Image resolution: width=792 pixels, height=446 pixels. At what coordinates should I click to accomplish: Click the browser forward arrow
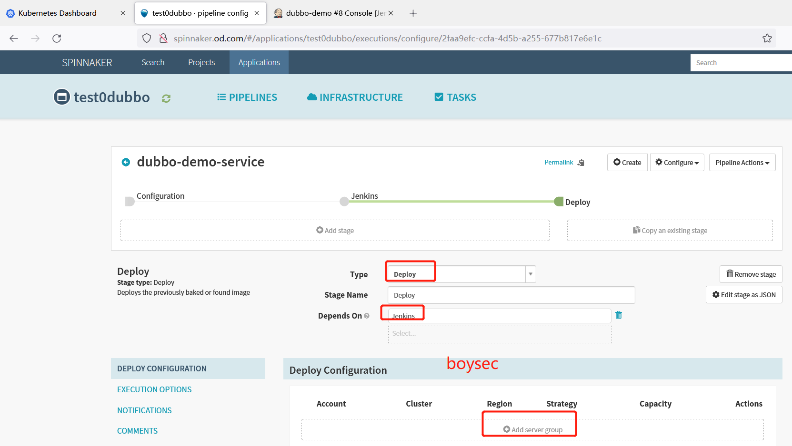click(35, 39)
